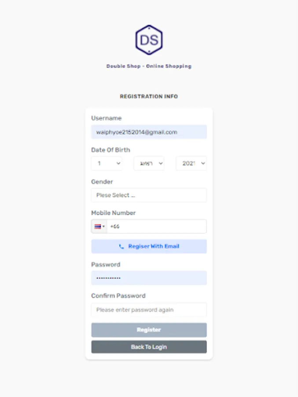Click the REGISTRATION INFO heading

click(x=149, y=96)
